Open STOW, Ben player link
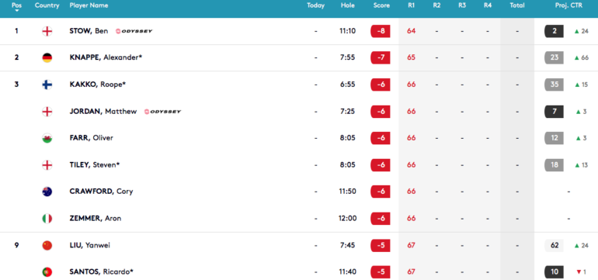The height and width of the screenshot is (280, 598). pos(89,31)
